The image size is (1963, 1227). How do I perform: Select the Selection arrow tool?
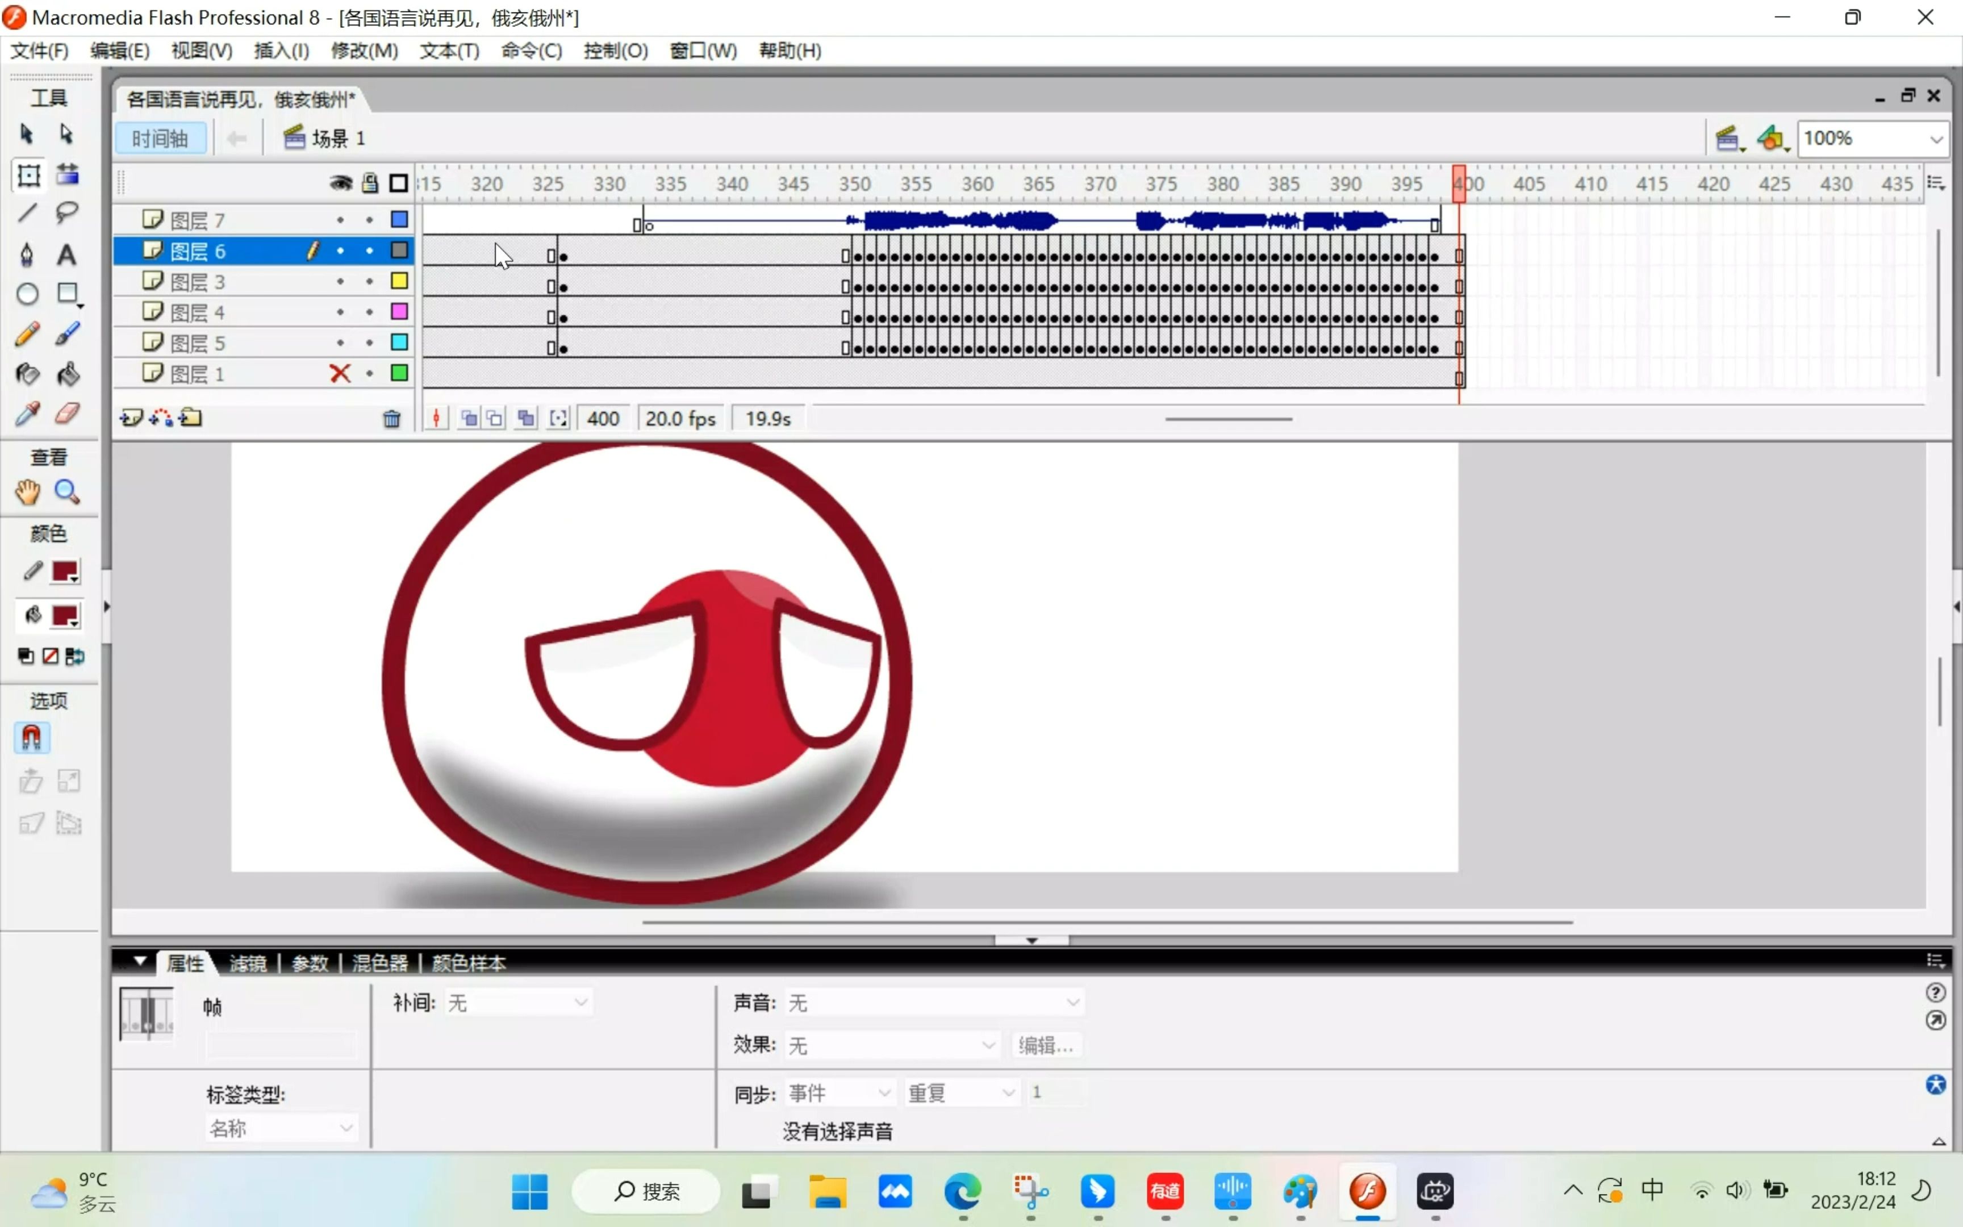pos(26,134)
